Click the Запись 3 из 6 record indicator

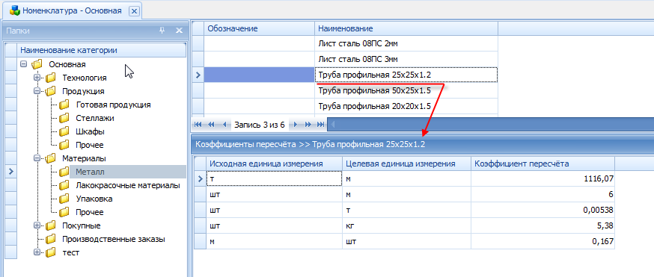(x=259, y=125)
